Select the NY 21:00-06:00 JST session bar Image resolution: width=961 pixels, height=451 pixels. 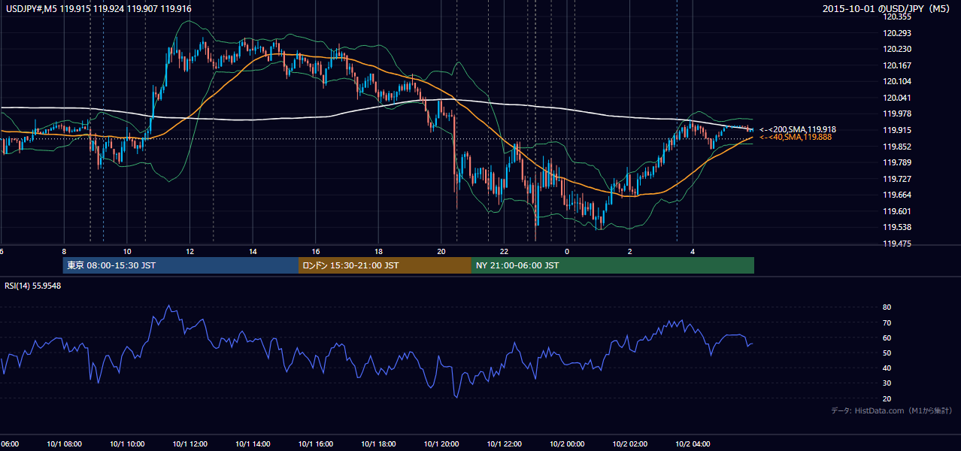(613, 265)
